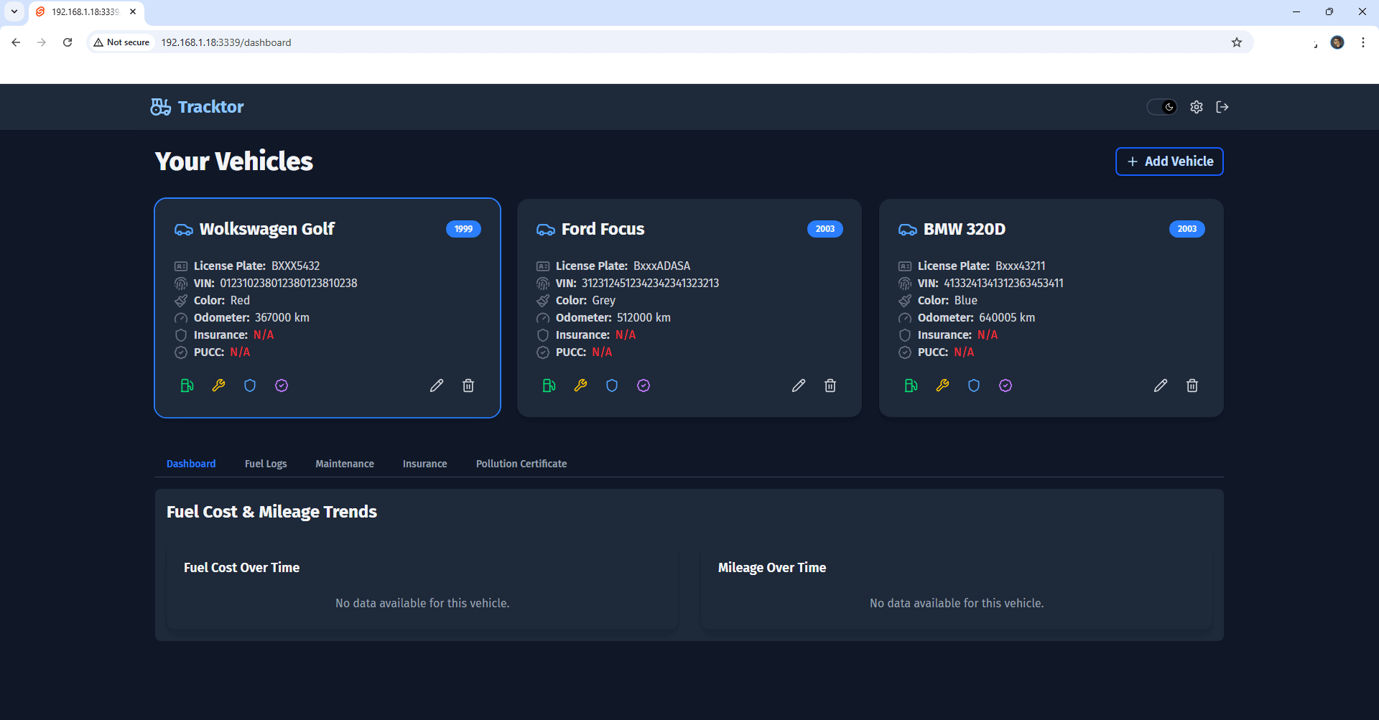Toggle dark mode switch
1379x720 pixels.
click(x=1162, y=107)
